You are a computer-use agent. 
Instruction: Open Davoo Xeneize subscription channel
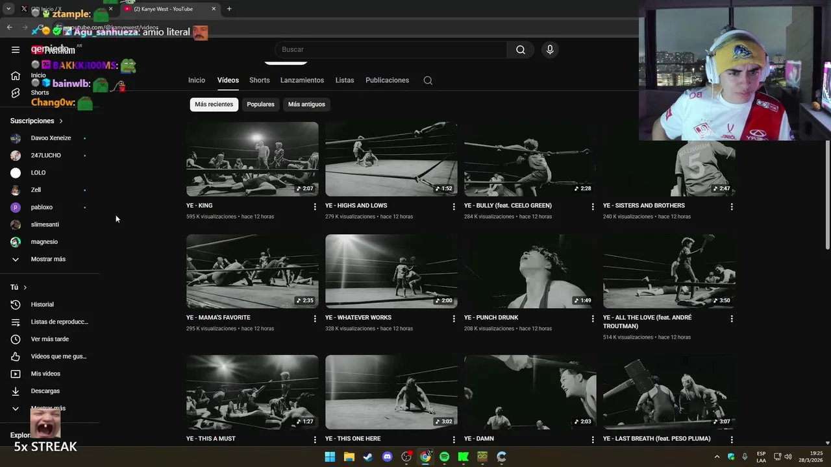(49, 138)
